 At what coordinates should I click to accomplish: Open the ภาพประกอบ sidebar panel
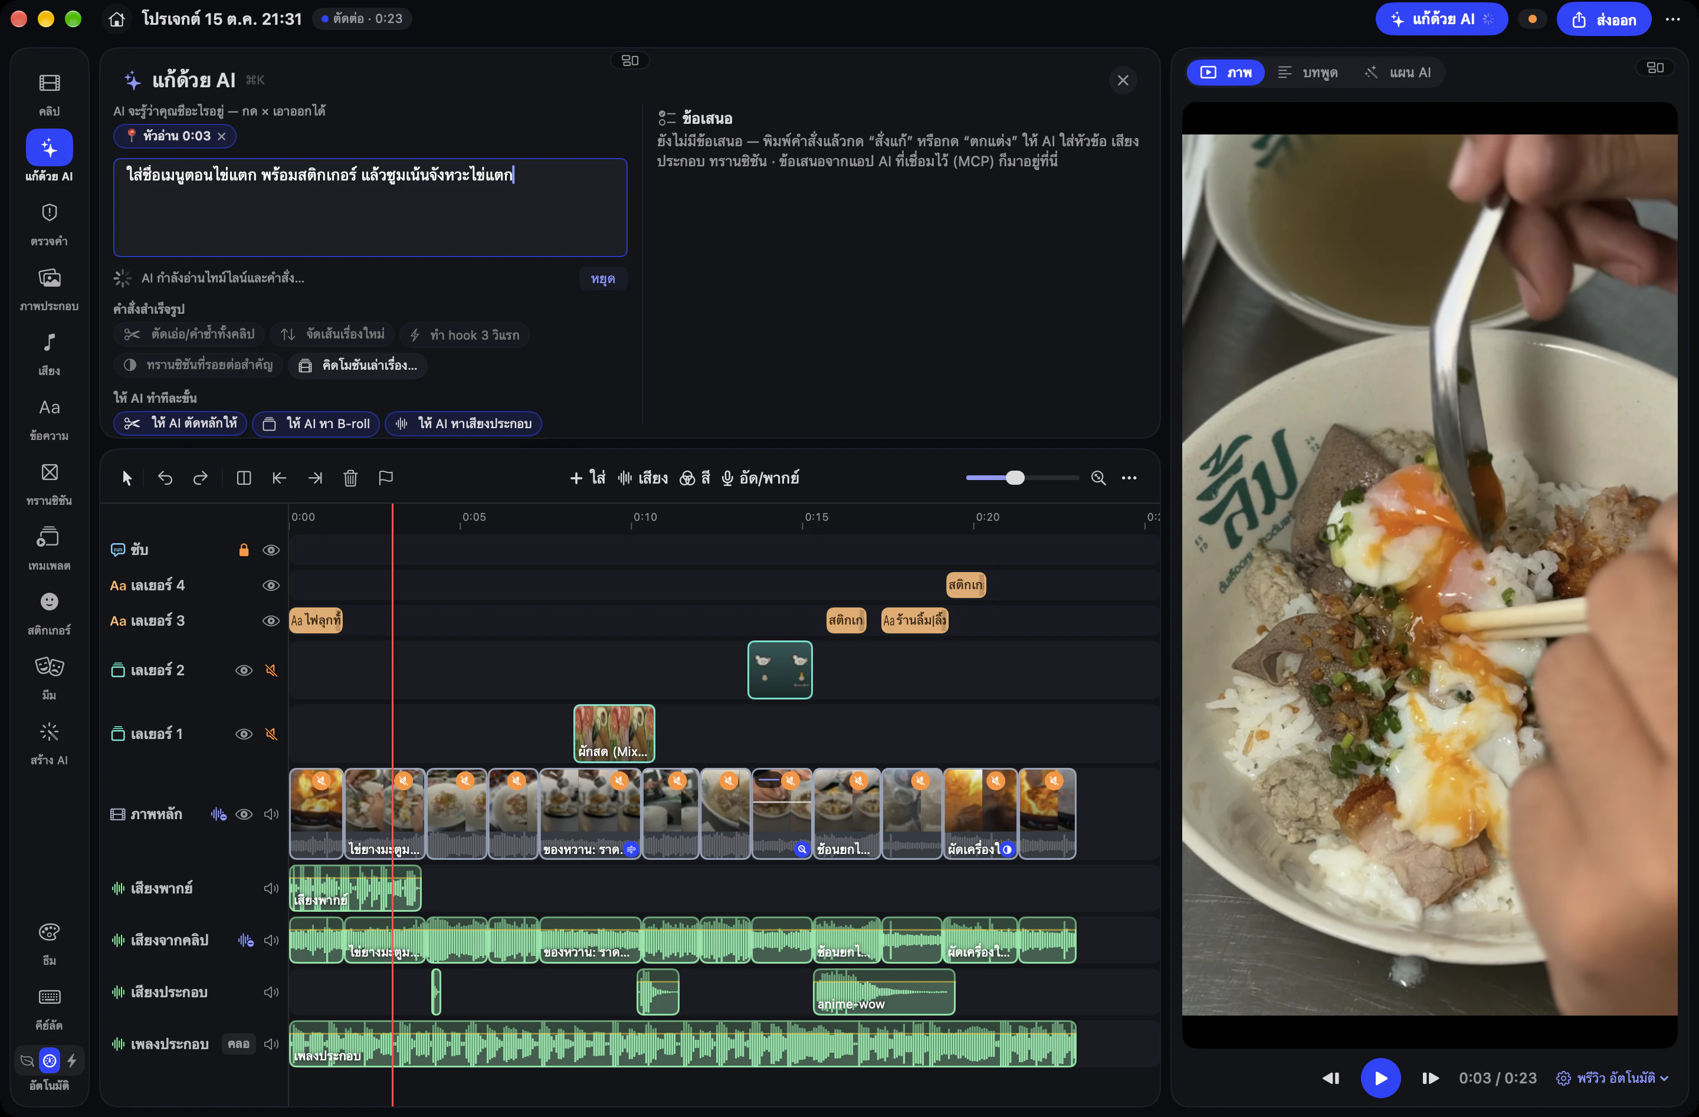[49, 290]
